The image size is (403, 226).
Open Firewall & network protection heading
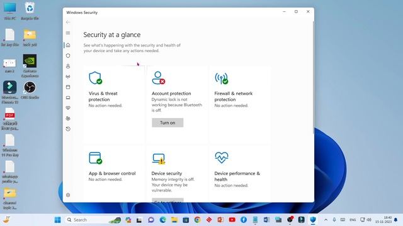234,96
